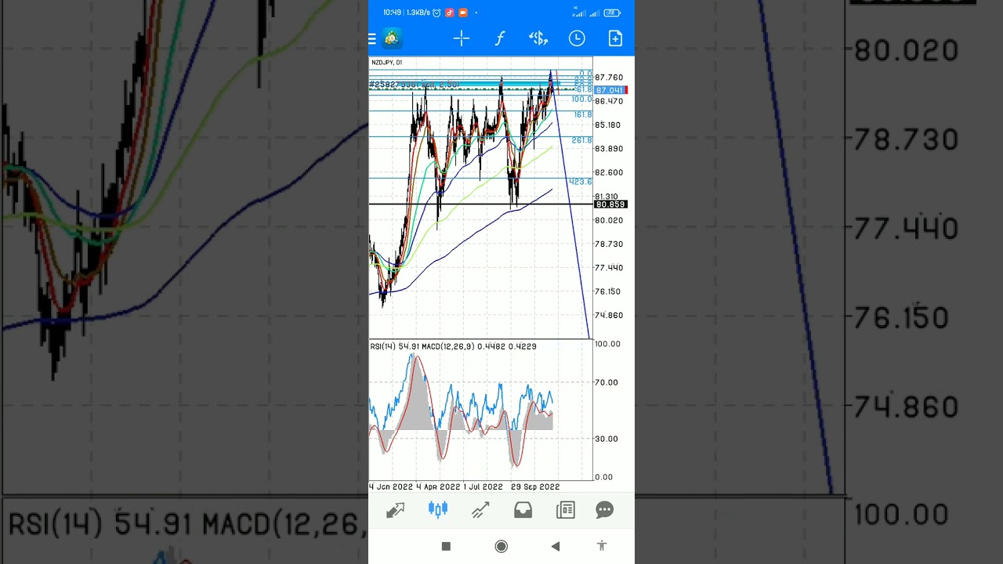Viewport: 1003px width, 564px height.
Task: Activate the crosshair tool
Action: (461, 38)
